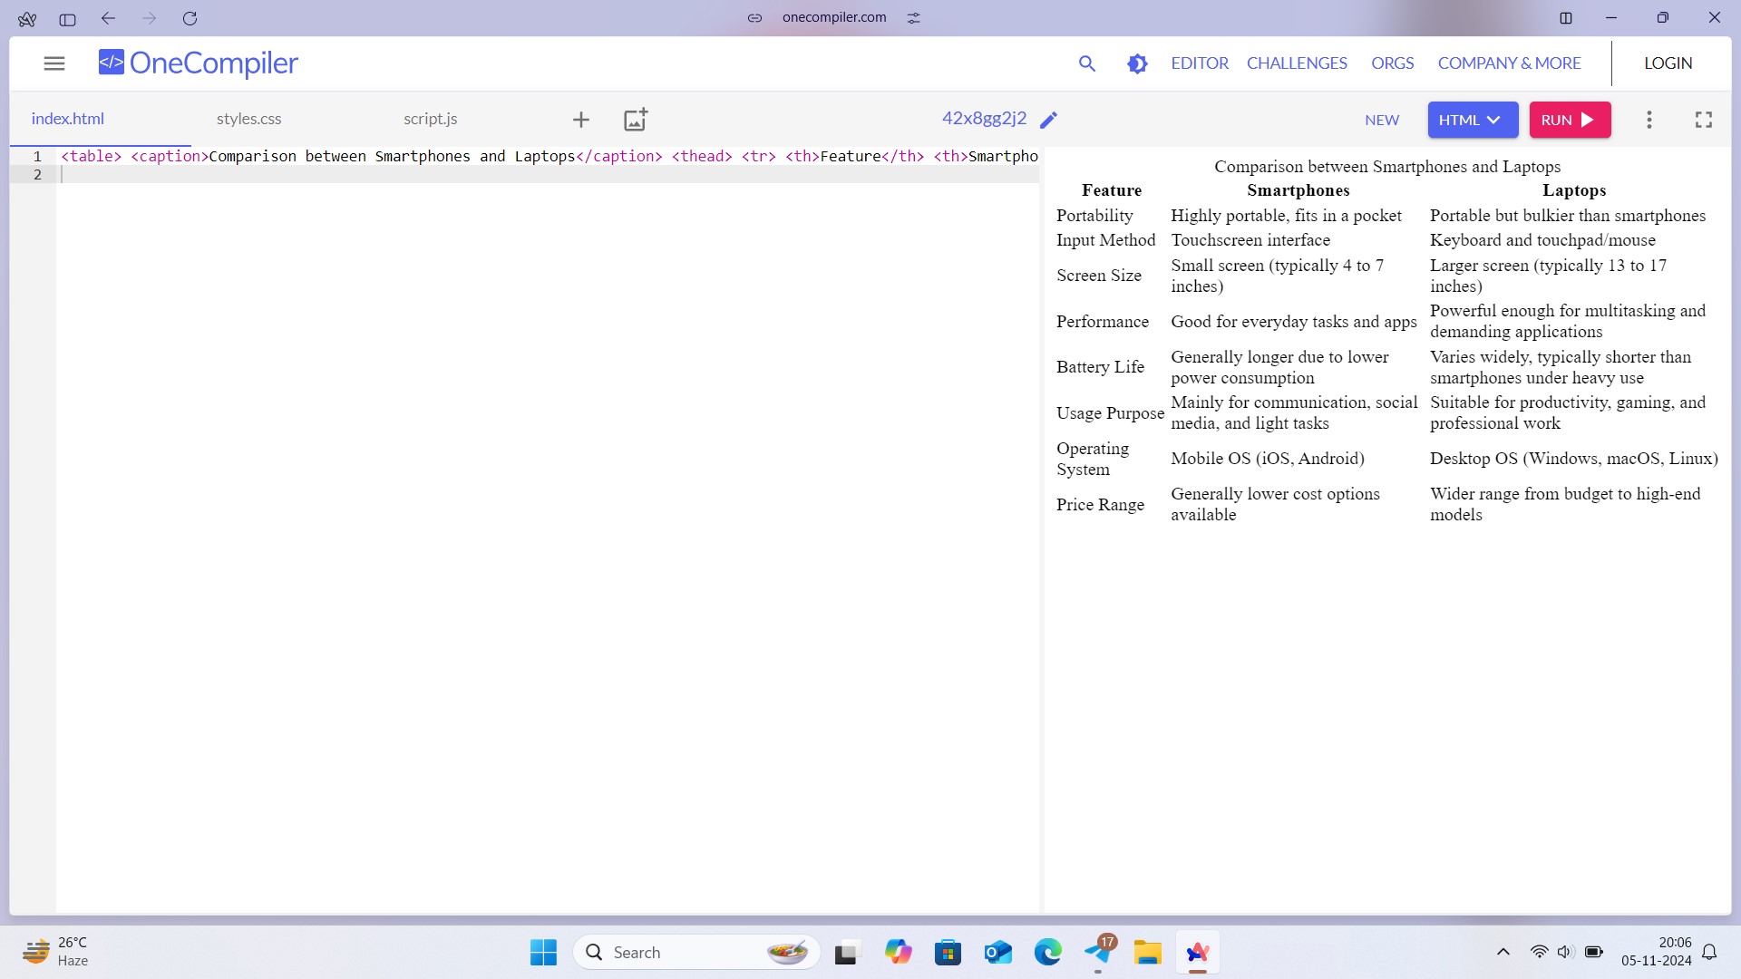The height and width of the screenshot is (979, 1741).
Task: Click the browser back arrow
Action: [108, 18]
